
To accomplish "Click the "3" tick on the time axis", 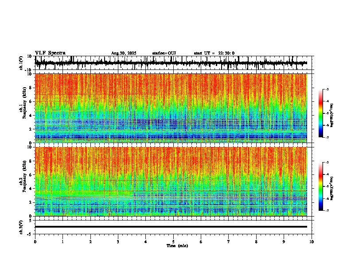I will (x=118, y=242).
